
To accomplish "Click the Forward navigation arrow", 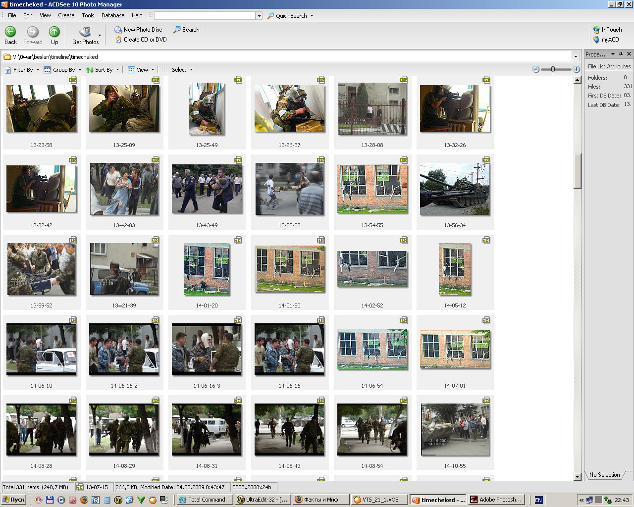I will pyautogui.click(x=33, y=32).
